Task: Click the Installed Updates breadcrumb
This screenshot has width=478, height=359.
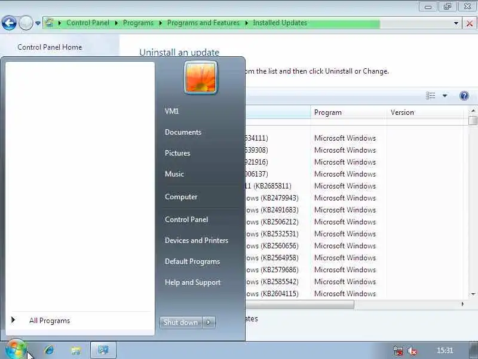Action: [280, 23]
